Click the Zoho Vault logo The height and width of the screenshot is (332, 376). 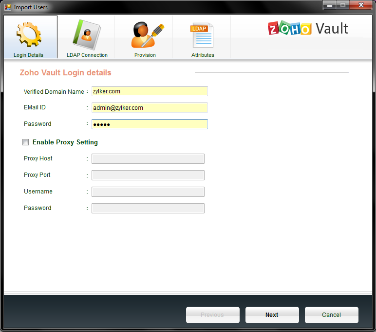click(308, 29)
